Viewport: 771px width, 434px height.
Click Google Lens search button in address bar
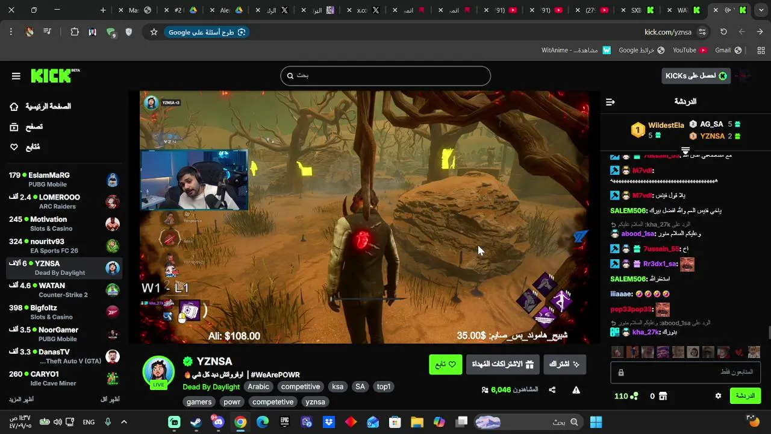(x=207, y=32)
